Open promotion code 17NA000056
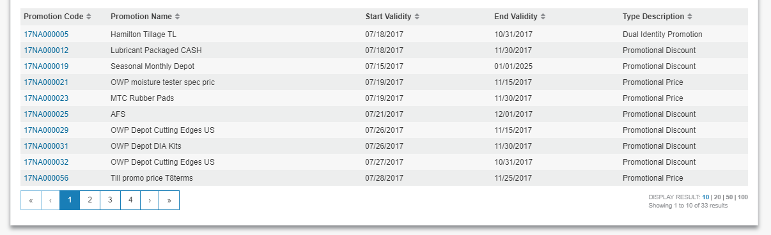 (x=46, y=178)
